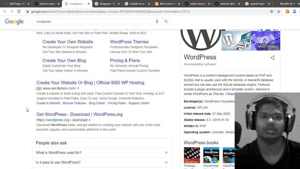Click 'Pricing Plans' sitelink

[x=117, y=103]
